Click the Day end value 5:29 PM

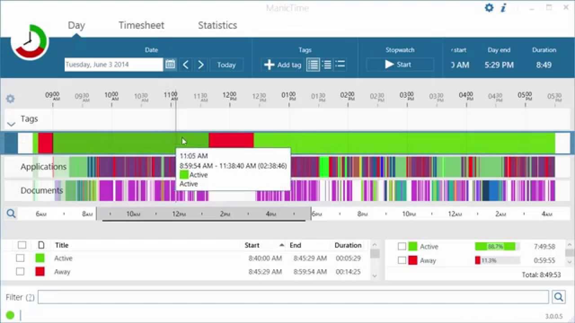click(x=499, y=65)
